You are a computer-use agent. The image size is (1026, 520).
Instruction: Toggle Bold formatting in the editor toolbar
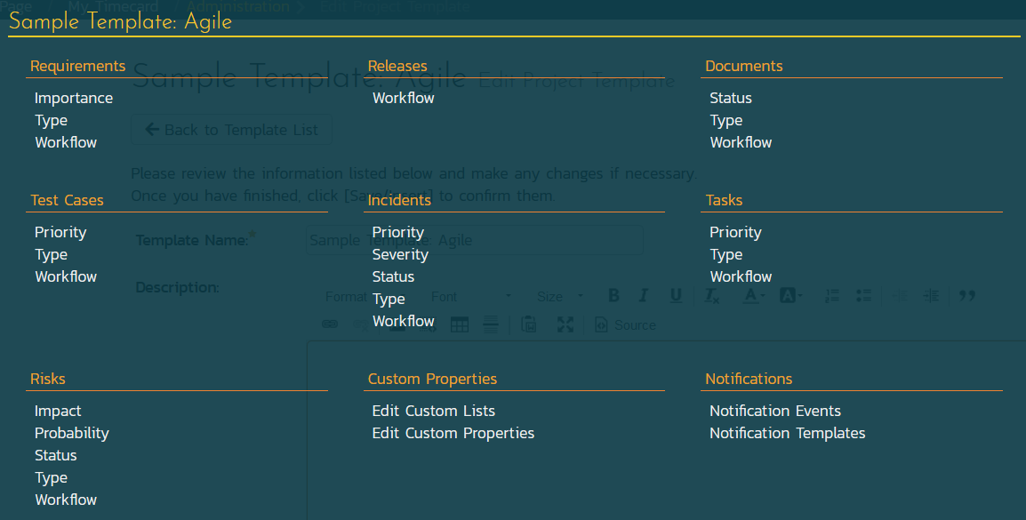pos(613,296)
